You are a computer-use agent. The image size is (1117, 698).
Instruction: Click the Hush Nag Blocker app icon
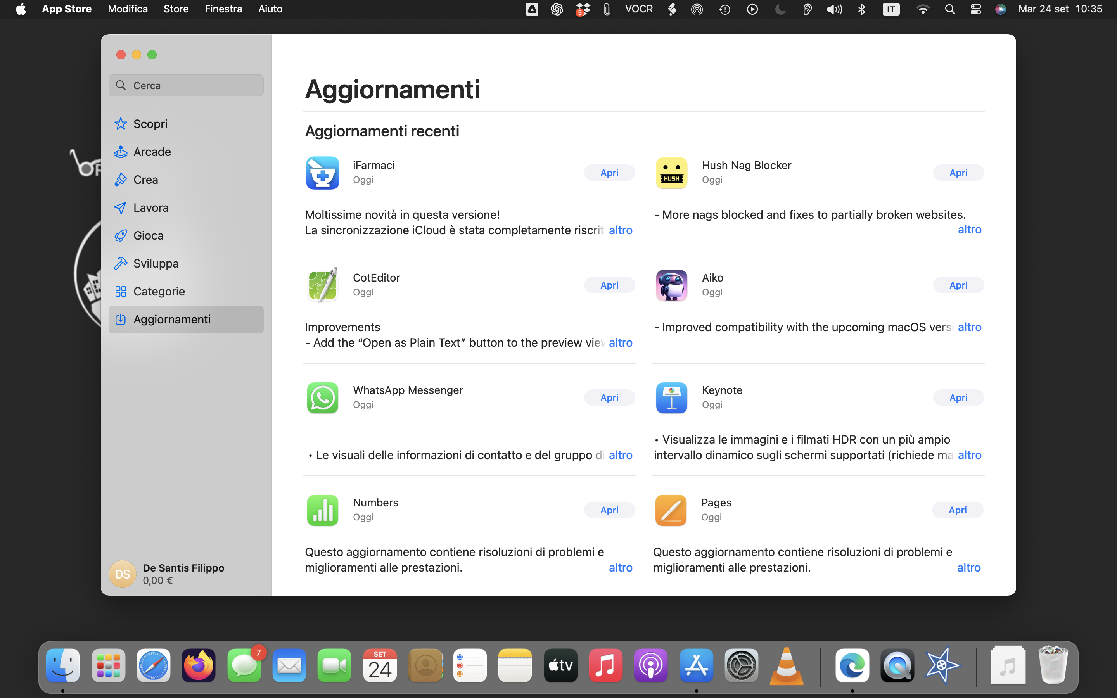click(x=671, y=173)
